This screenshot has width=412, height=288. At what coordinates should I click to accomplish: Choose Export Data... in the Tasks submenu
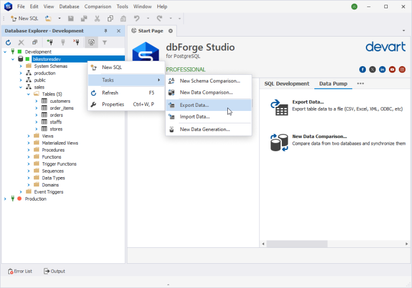[x=208, y=105]
